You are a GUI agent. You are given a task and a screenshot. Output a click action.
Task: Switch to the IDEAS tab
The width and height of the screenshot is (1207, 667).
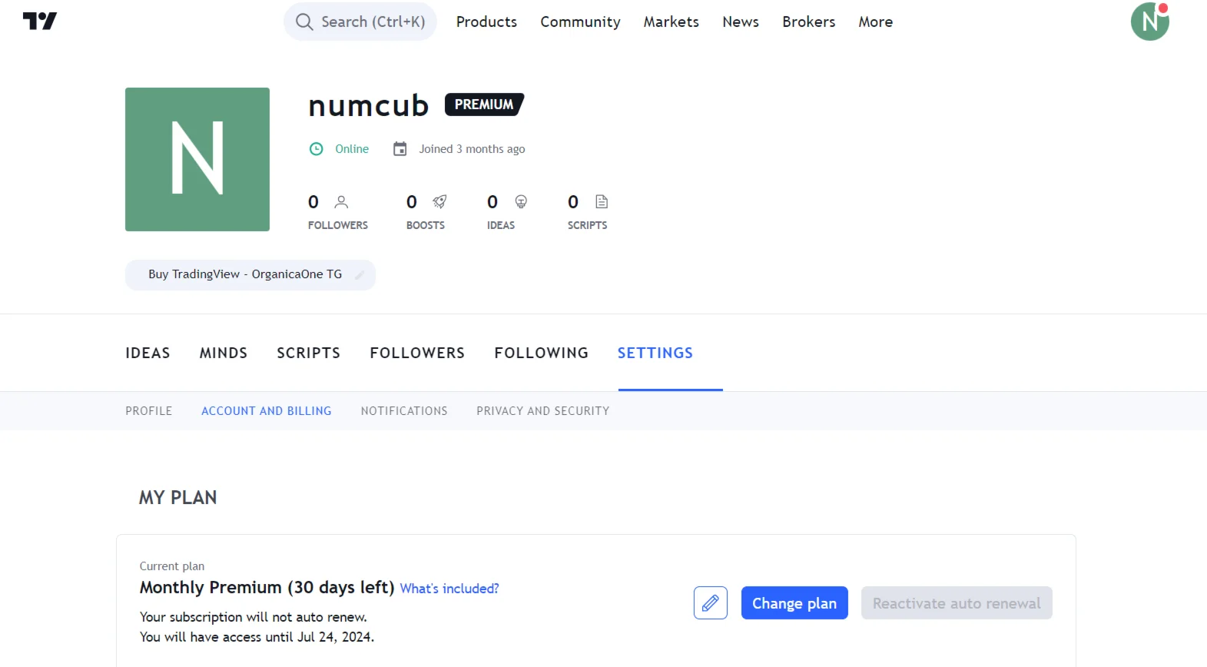[148, 353]
